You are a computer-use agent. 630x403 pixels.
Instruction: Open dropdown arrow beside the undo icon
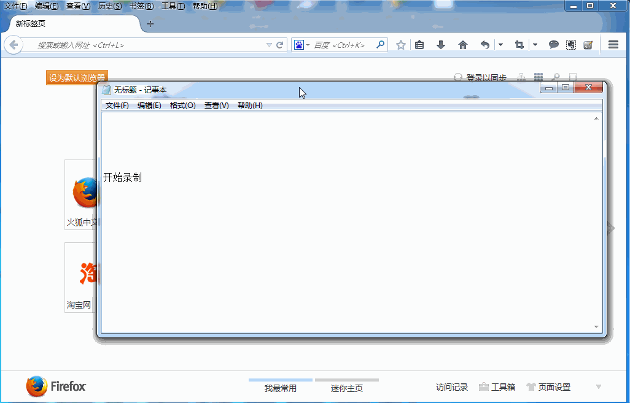click(x=500, y=45)
